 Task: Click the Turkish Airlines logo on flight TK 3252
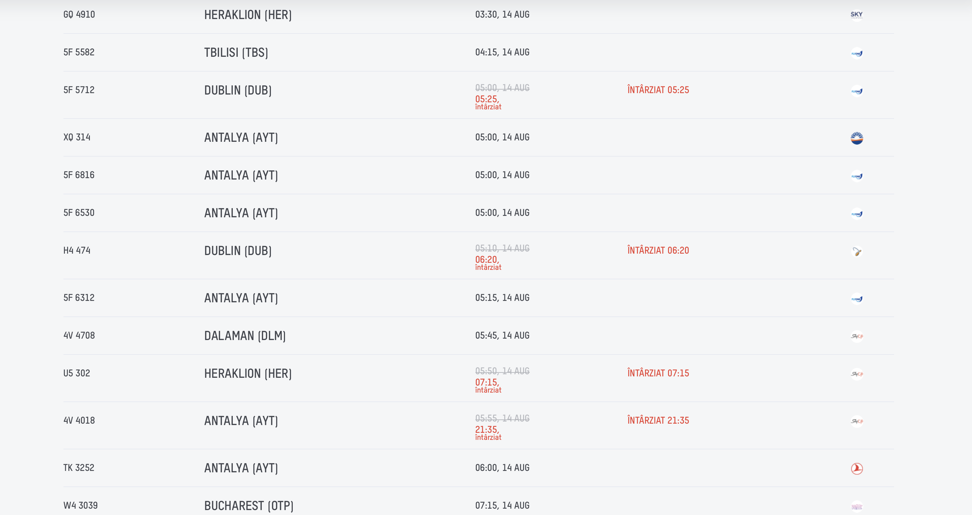click(857, 468)
